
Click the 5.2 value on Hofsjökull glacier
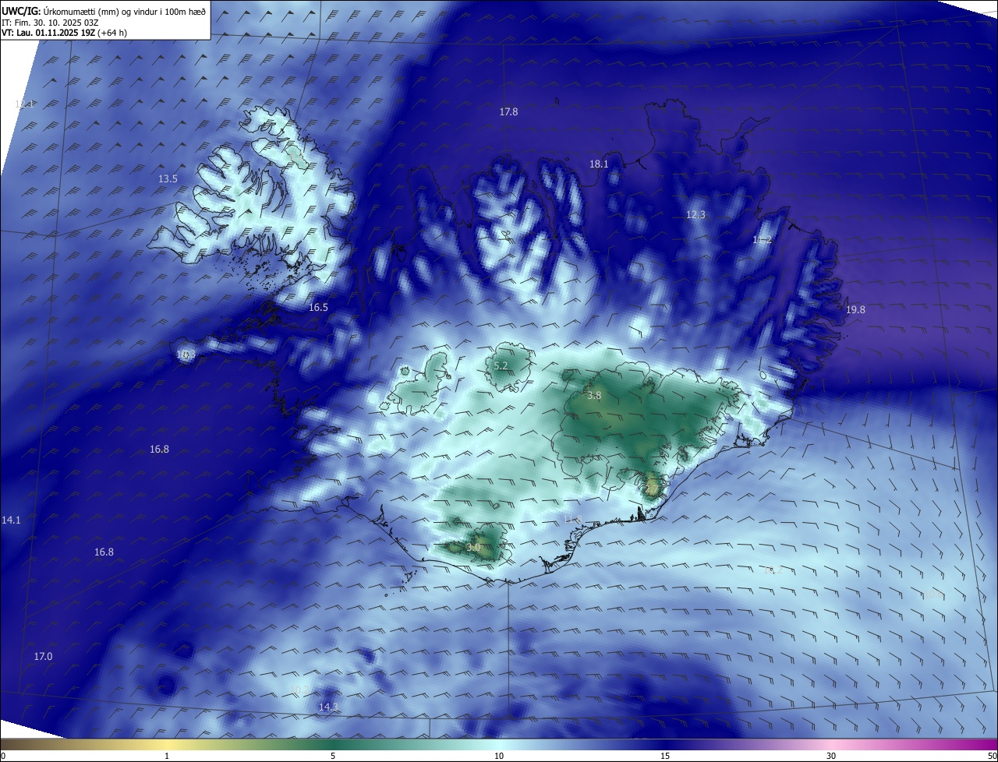pos(501,366)
